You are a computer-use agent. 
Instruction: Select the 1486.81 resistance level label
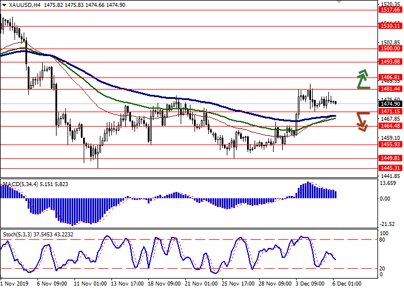[391, 77]
